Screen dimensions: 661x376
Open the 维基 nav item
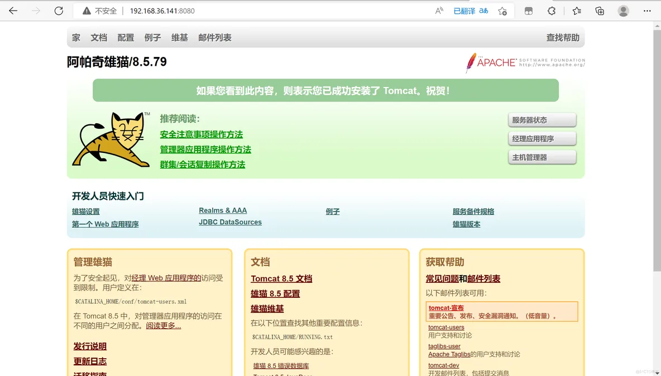click(180, 37)
